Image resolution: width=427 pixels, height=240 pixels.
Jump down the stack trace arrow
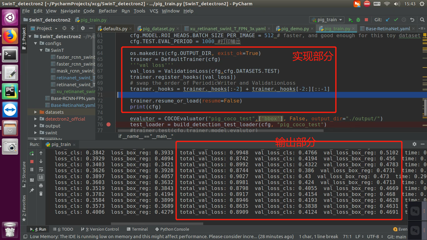coord(41,162)
